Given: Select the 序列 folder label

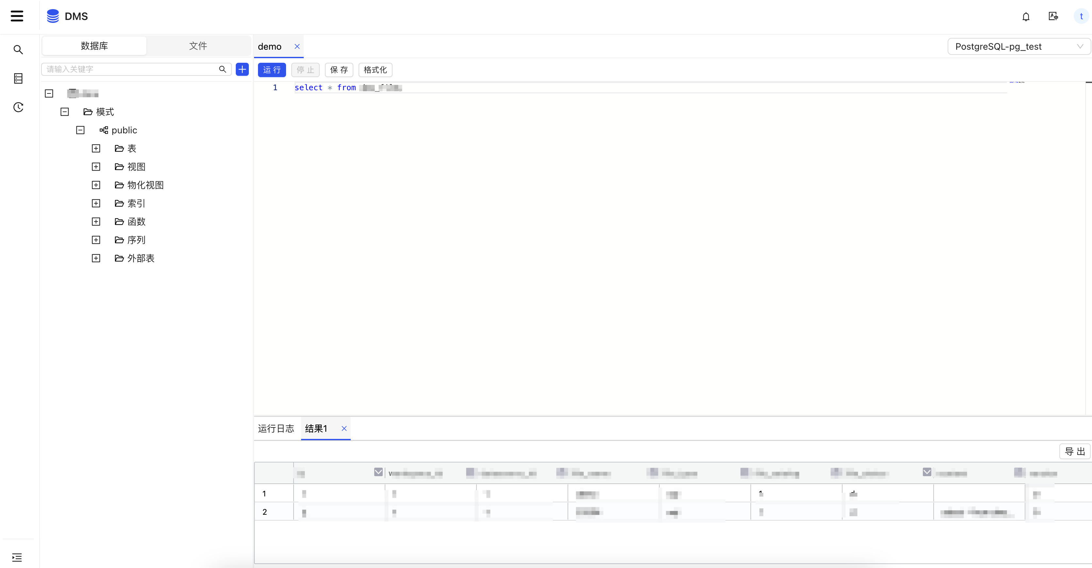Looking at the screenshot, I should click(x=136, y=240).
